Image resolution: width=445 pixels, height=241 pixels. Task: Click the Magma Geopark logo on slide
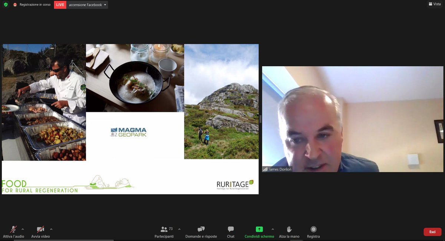tap(128, 132)
